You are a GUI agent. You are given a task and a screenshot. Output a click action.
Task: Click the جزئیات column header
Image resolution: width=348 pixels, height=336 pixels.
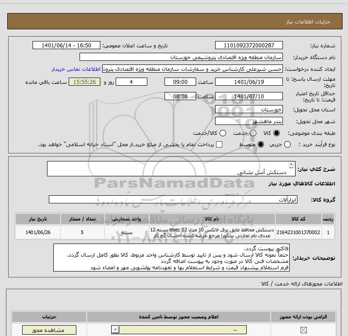(49, 317)
